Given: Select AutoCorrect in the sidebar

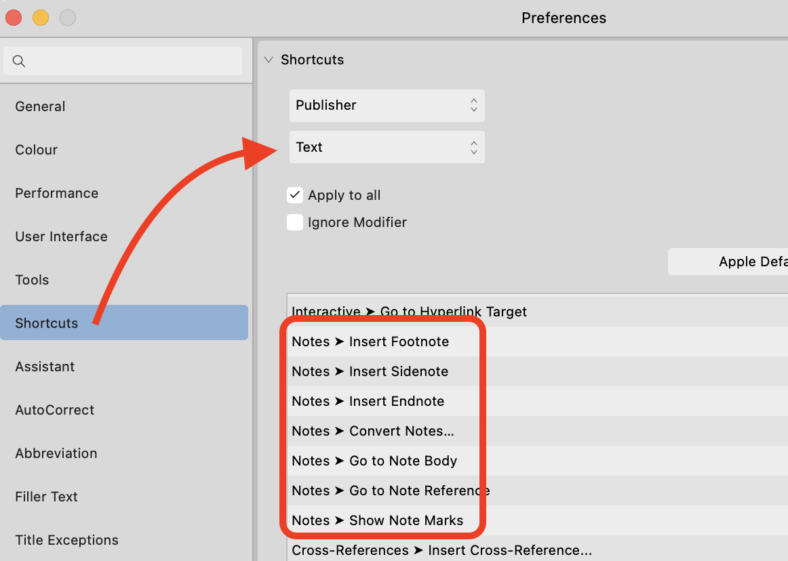Looking at the screenshot, I should pyautogui.click(x=55, y=410).
